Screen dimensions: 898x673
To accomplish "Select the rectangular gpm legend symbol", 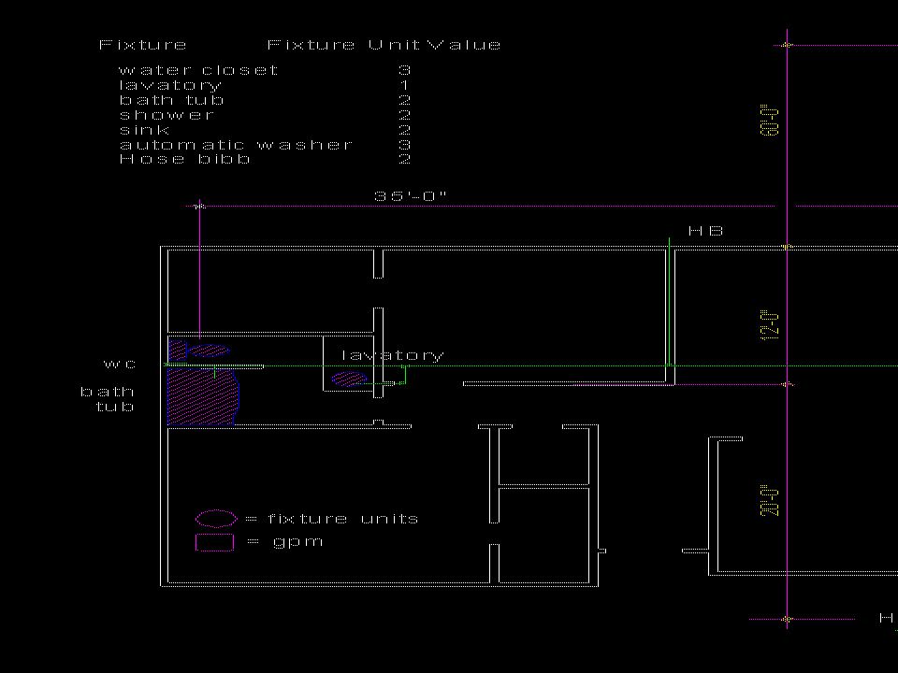I will coord(215,542).
